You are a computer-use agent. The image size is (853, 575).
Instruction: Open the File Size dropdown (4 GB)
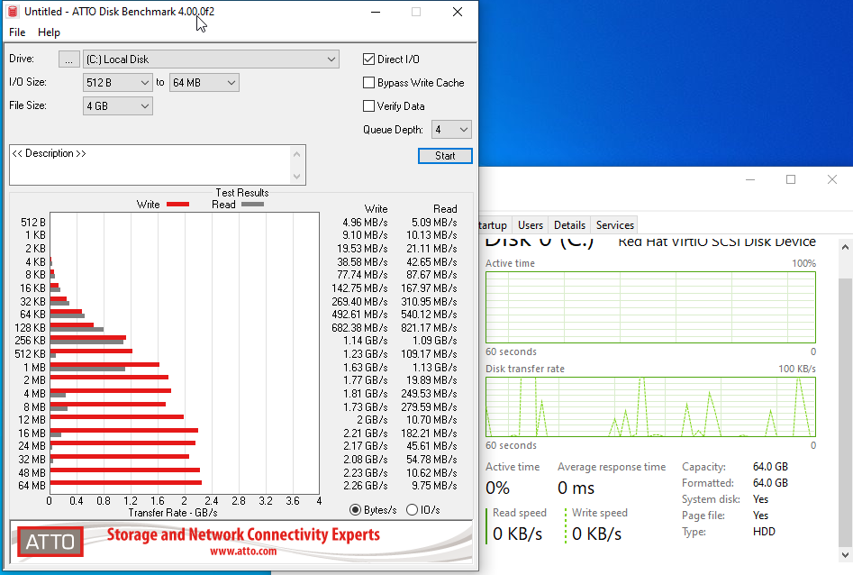[117, 106]
